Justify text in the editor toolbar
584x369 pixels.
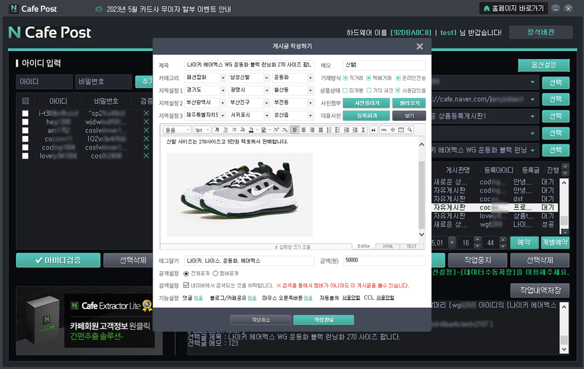click(321, 129)
